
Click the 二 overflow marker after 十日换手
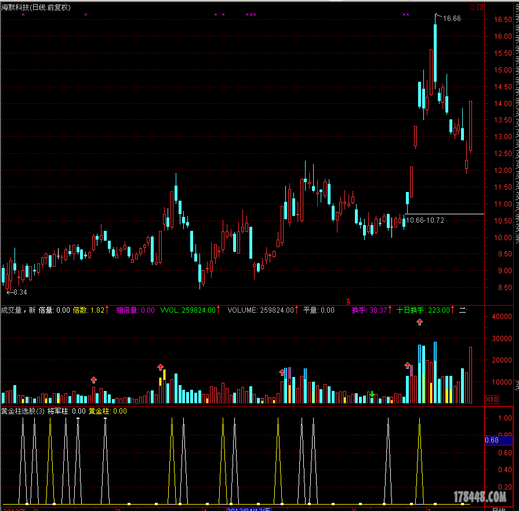463,310
